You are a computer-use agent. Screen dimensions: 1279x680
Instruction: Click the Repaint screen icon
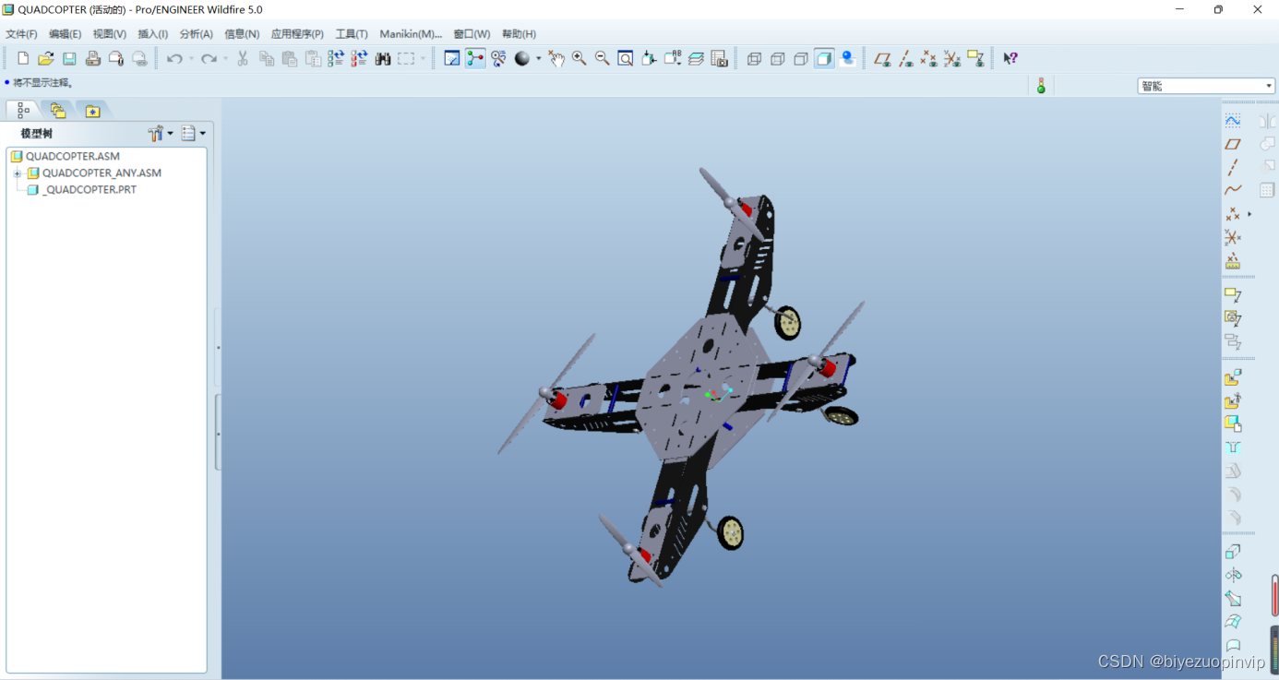[452, 58]
